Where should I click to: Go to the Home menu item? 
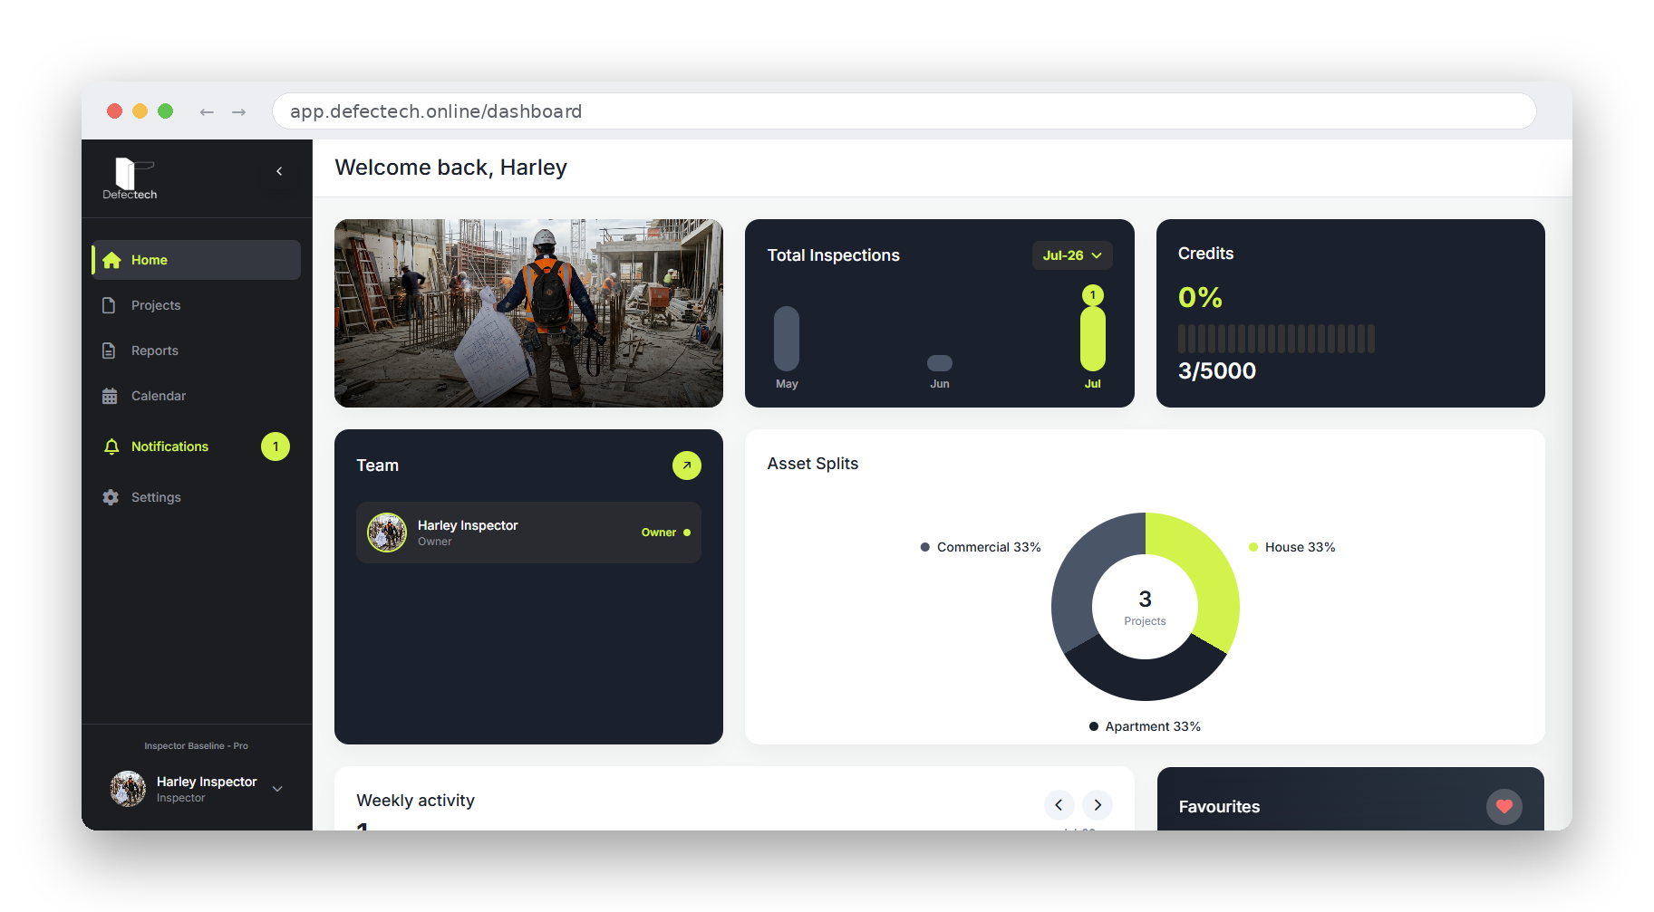pos(196,260)
